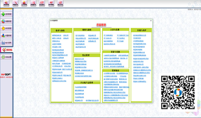Select 进货管理 with green plus icon
Screen dimensions: 201x118
6,14
